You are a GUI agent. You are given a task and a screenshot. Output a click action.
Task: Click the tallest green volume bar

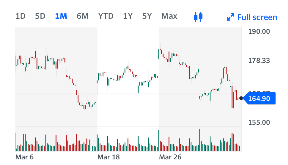click(x=200, y=140)
